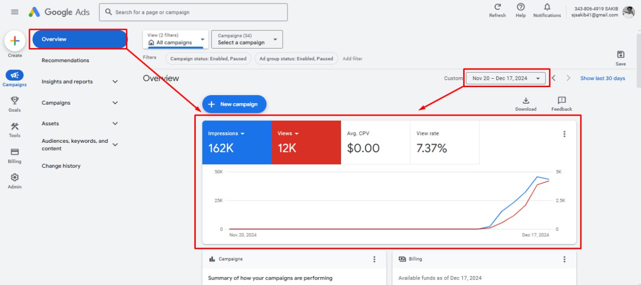
Task: Open Goals in the left sidebar
Action: point(15,103)
